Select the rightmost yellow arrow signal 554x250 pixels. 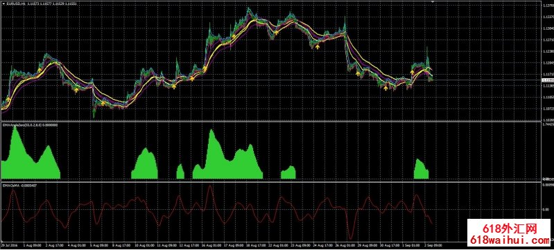[412, 72]
